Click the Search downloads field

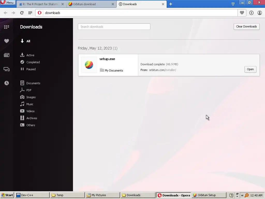point(114,27)
